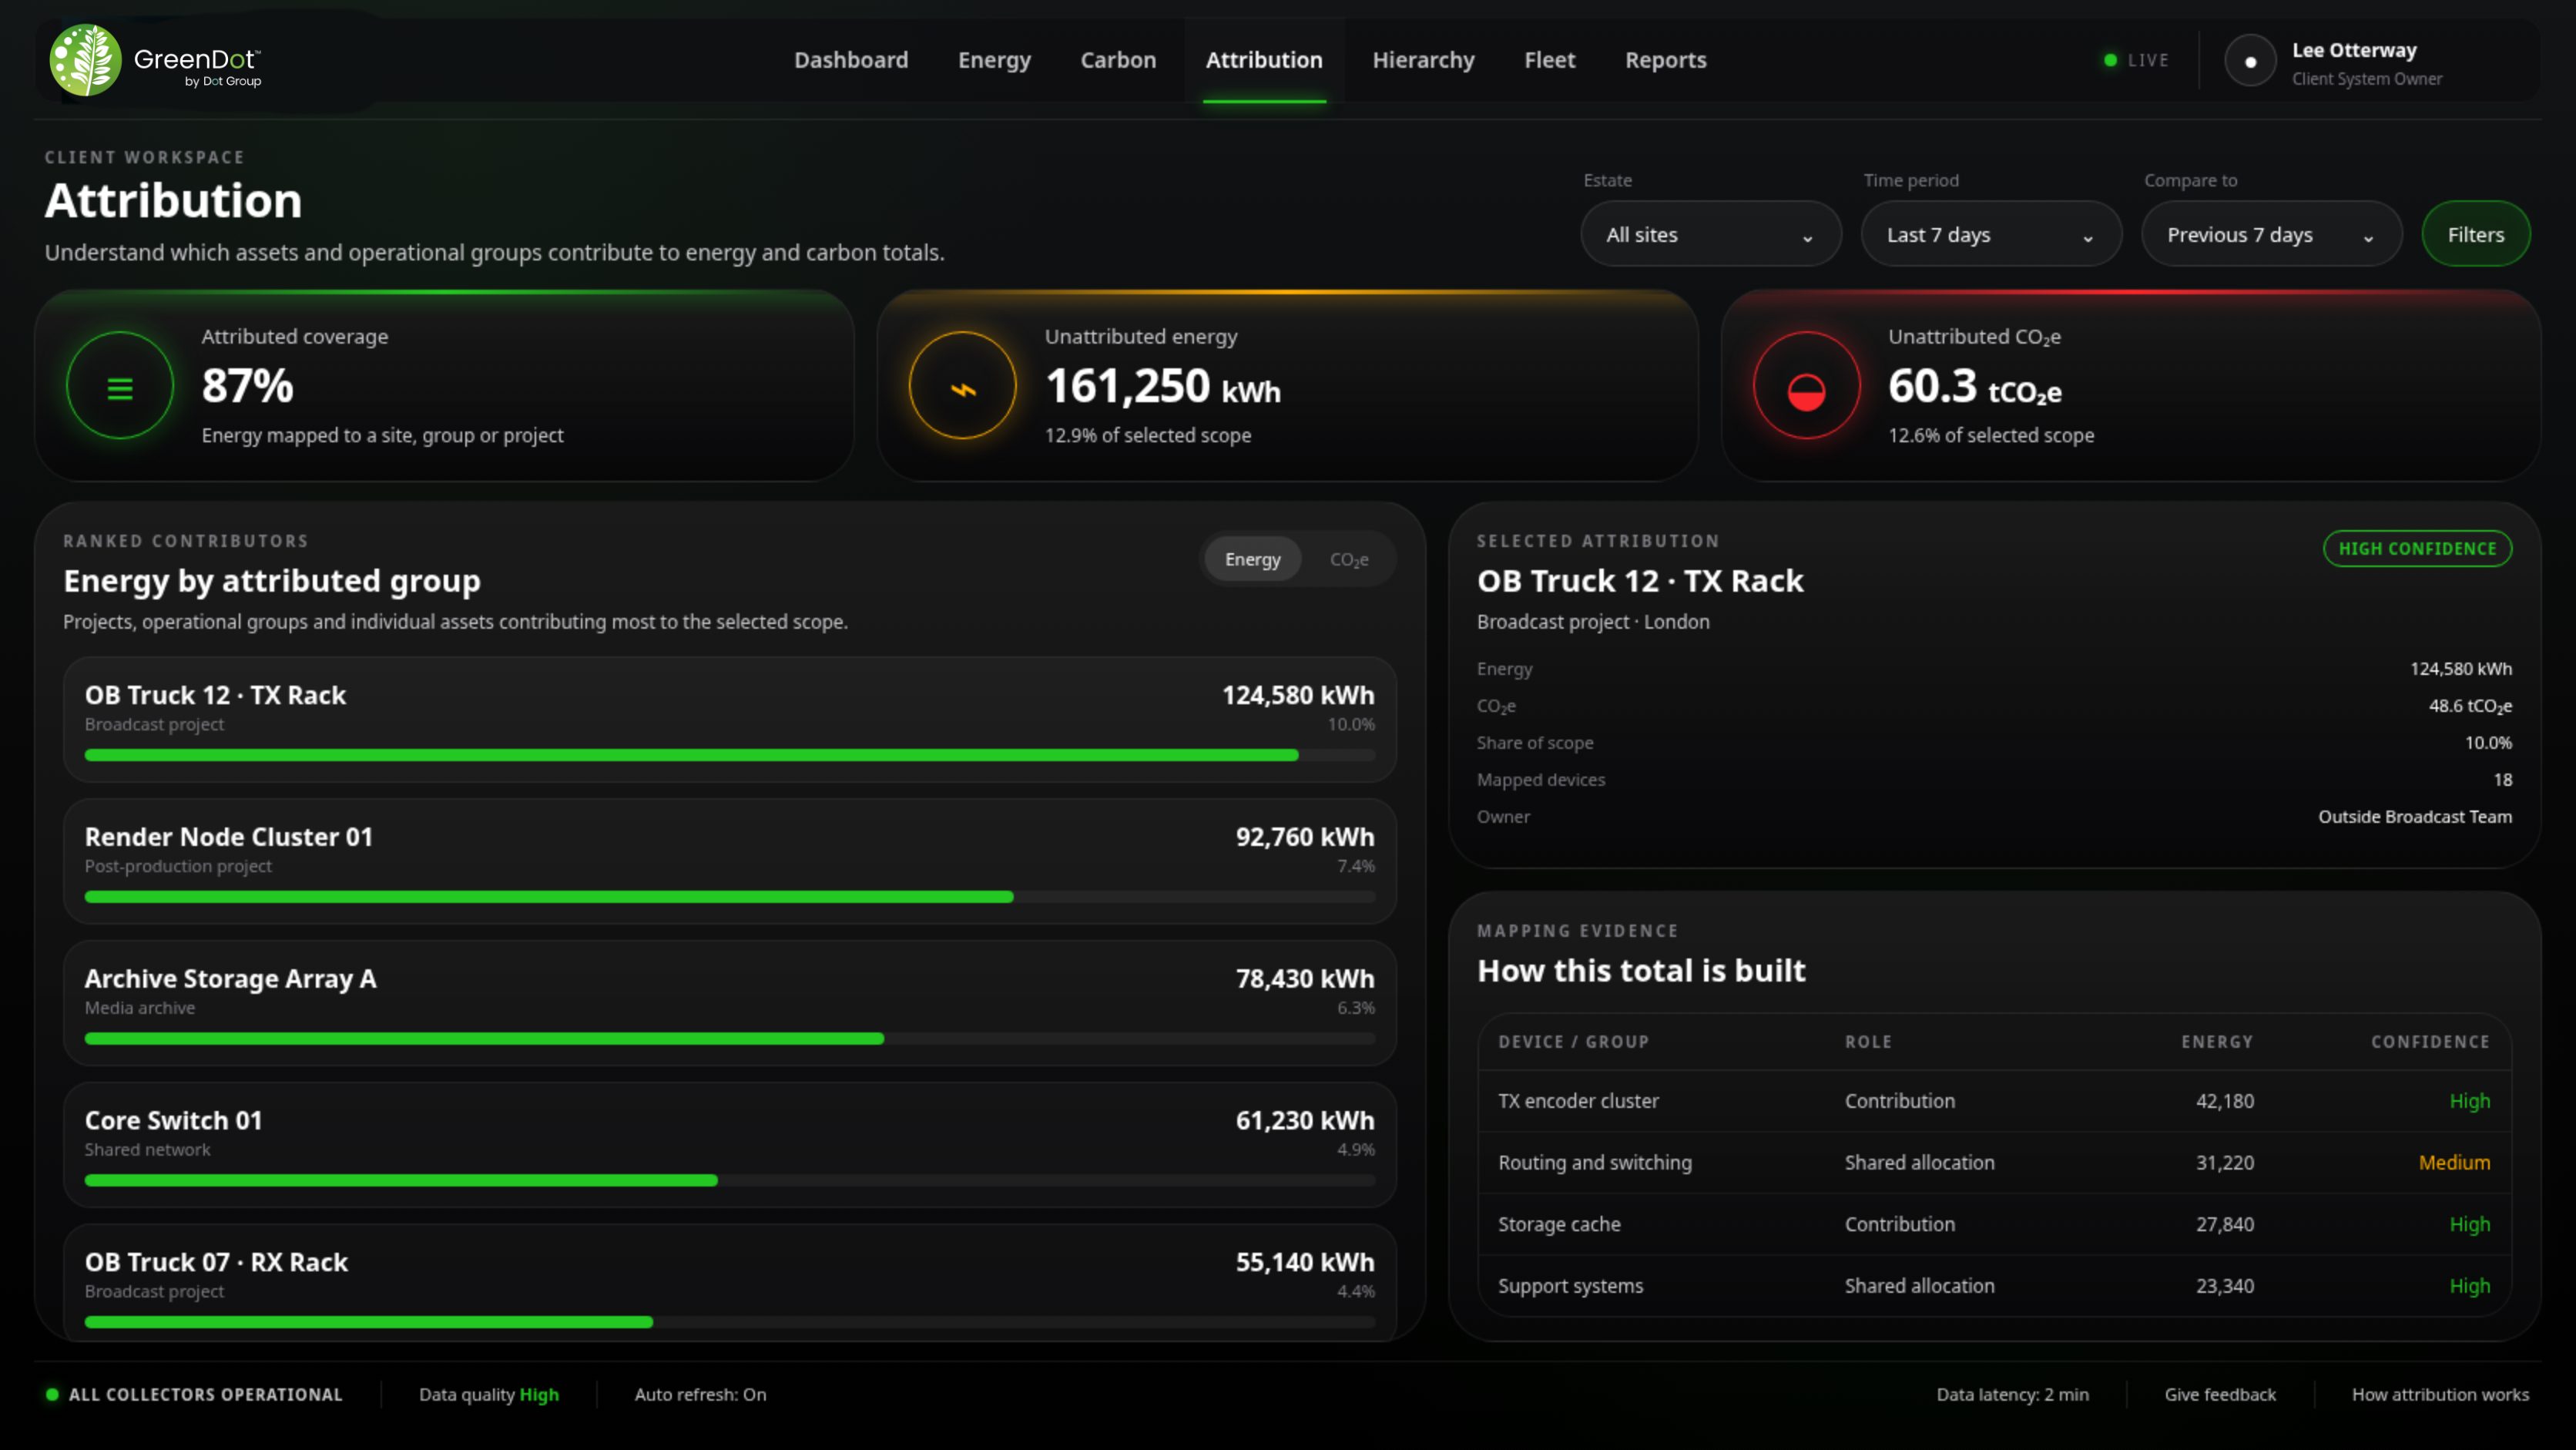Open the Carbon tab
2576x1450 pixels.
[x=1118, y=60]
